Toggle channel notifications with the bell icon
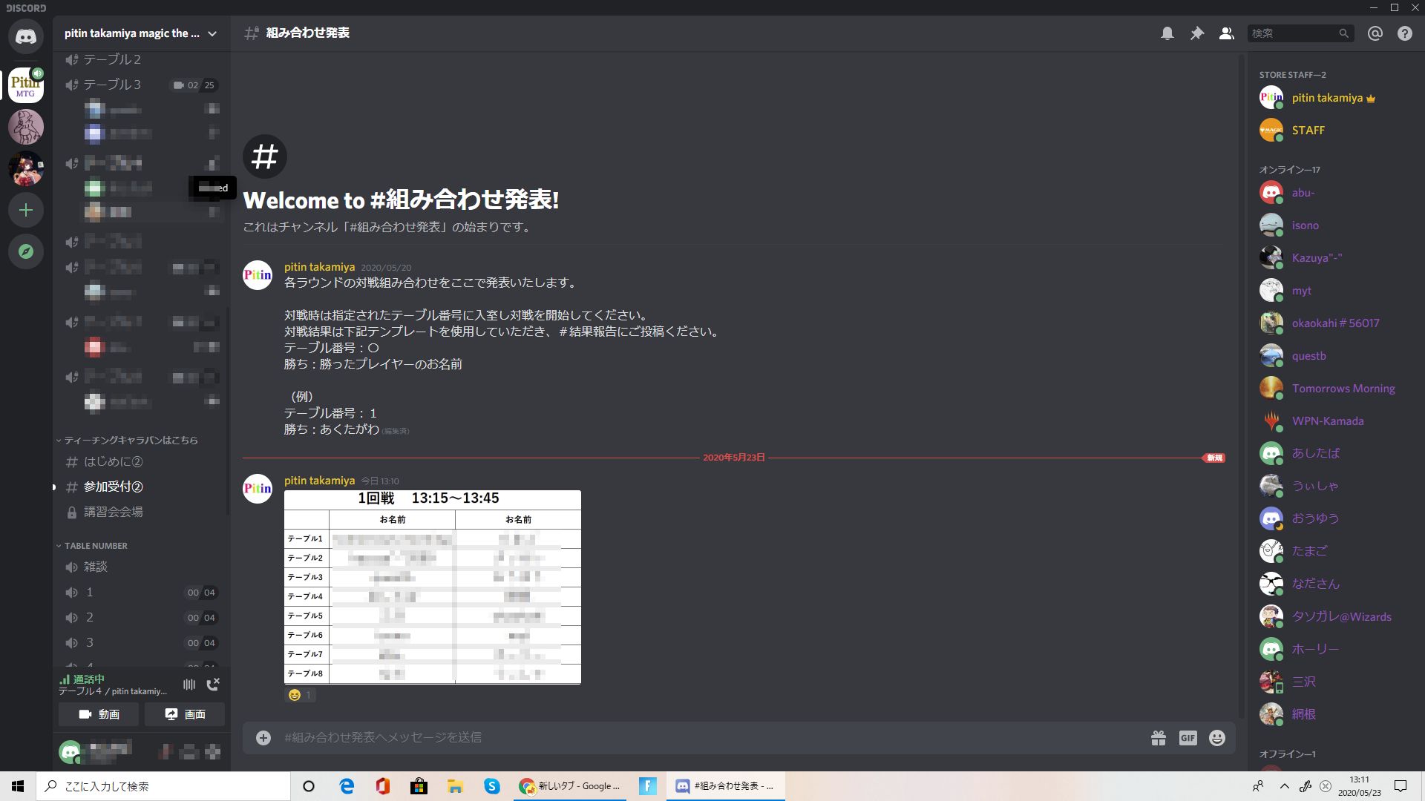 [x=1168, y=33]
